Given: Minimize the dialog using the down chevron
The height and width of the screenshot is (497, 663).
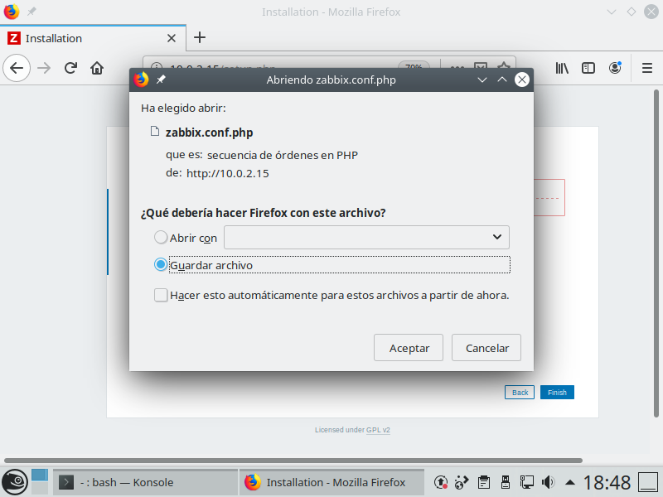Looking at the screenshot, I should pyautogui.click(x=482, y=80).
